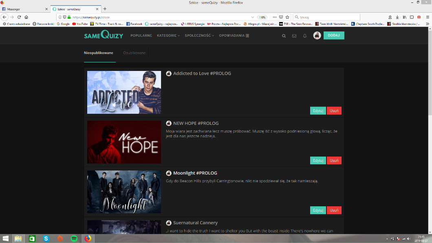
Task: Click Edytuj for Addicted to Love draft
Action: click(318, 110)
